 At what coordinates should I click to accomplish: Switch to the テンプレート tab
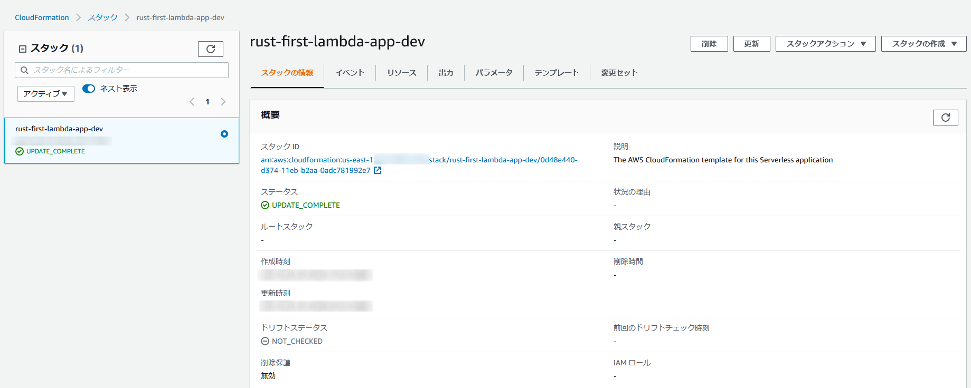pyautogui.click(x=557, y=73)
